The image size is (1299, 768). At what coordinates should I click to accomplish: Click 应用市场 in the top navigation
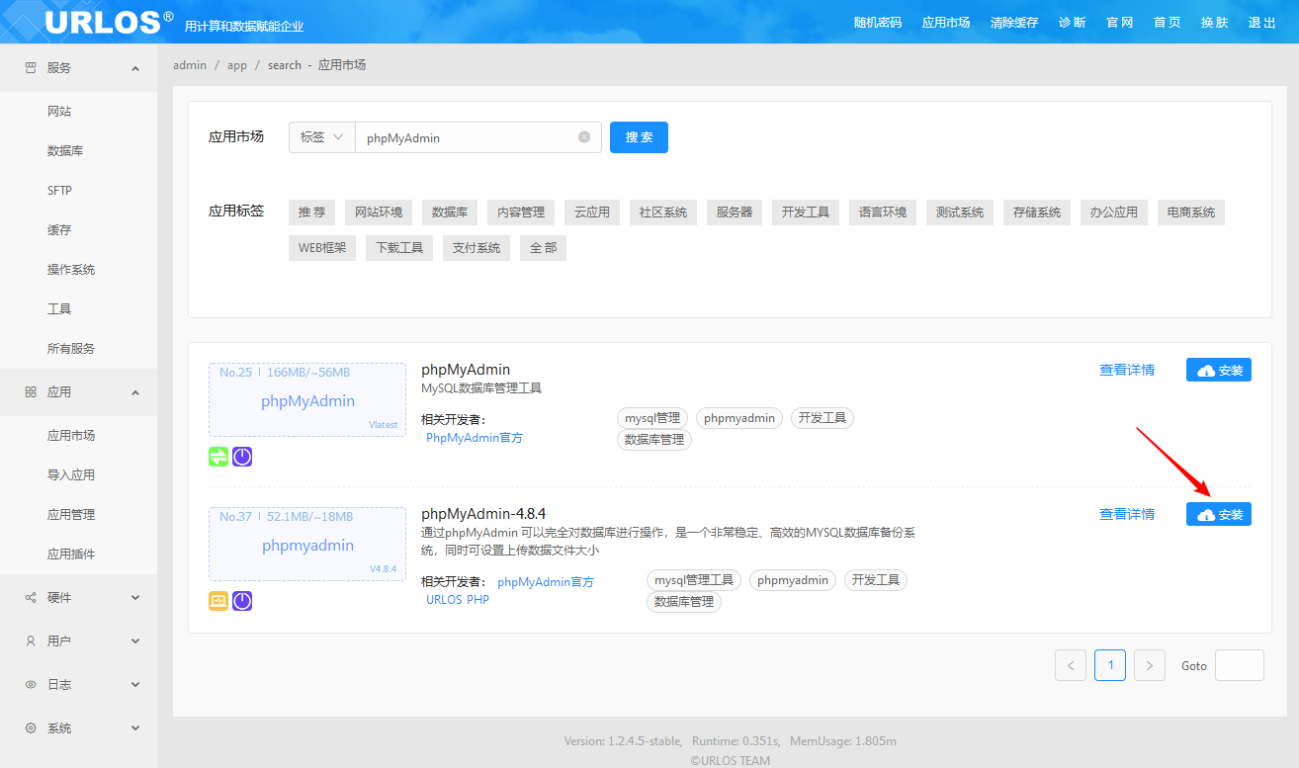point(946,23)
